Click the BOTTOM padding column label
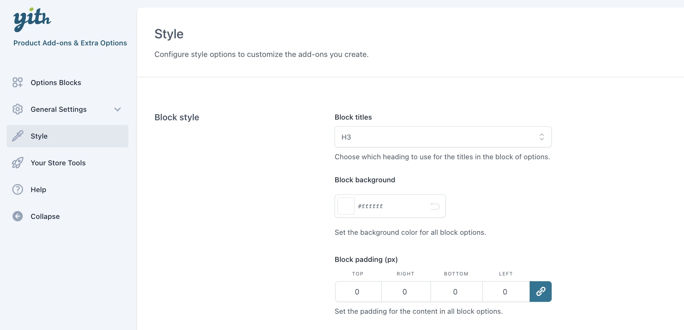The height and width of the screenshot is (330, 684). tap(456, 274)
